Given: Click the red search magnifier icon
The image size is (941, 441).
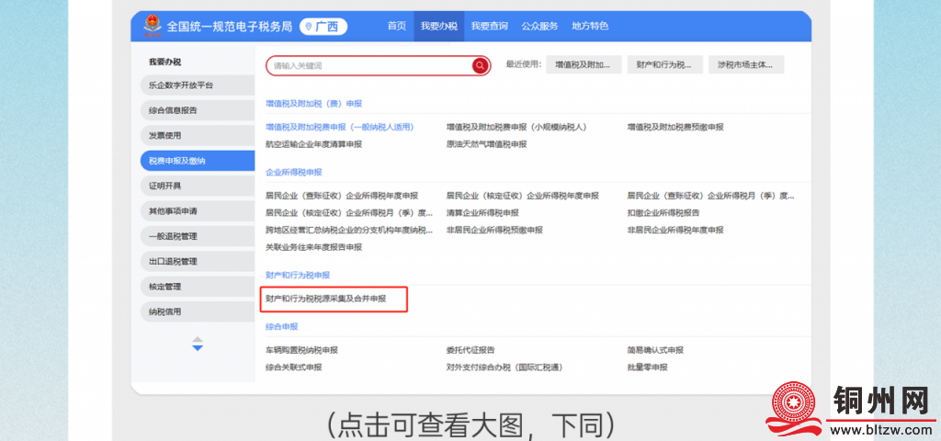Looking at the screenshot, I should pyautogui.click(x=480, y=65).
